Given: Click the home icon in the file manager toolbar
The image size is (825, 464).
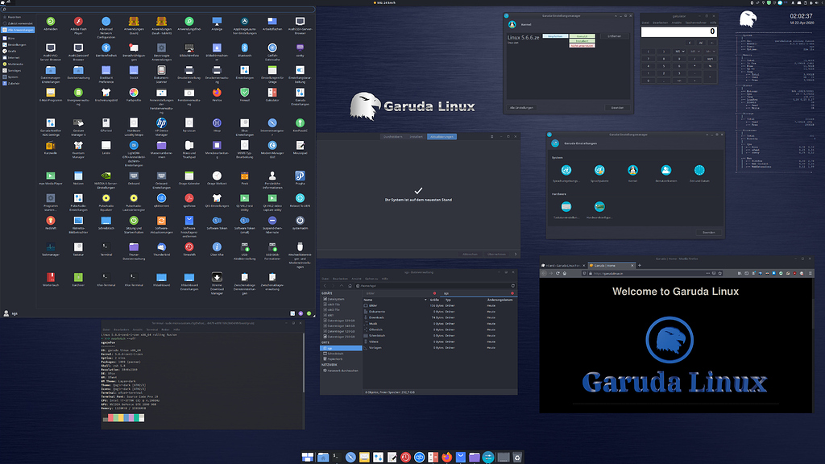Looking at the screenshot, I should [350, 286].
